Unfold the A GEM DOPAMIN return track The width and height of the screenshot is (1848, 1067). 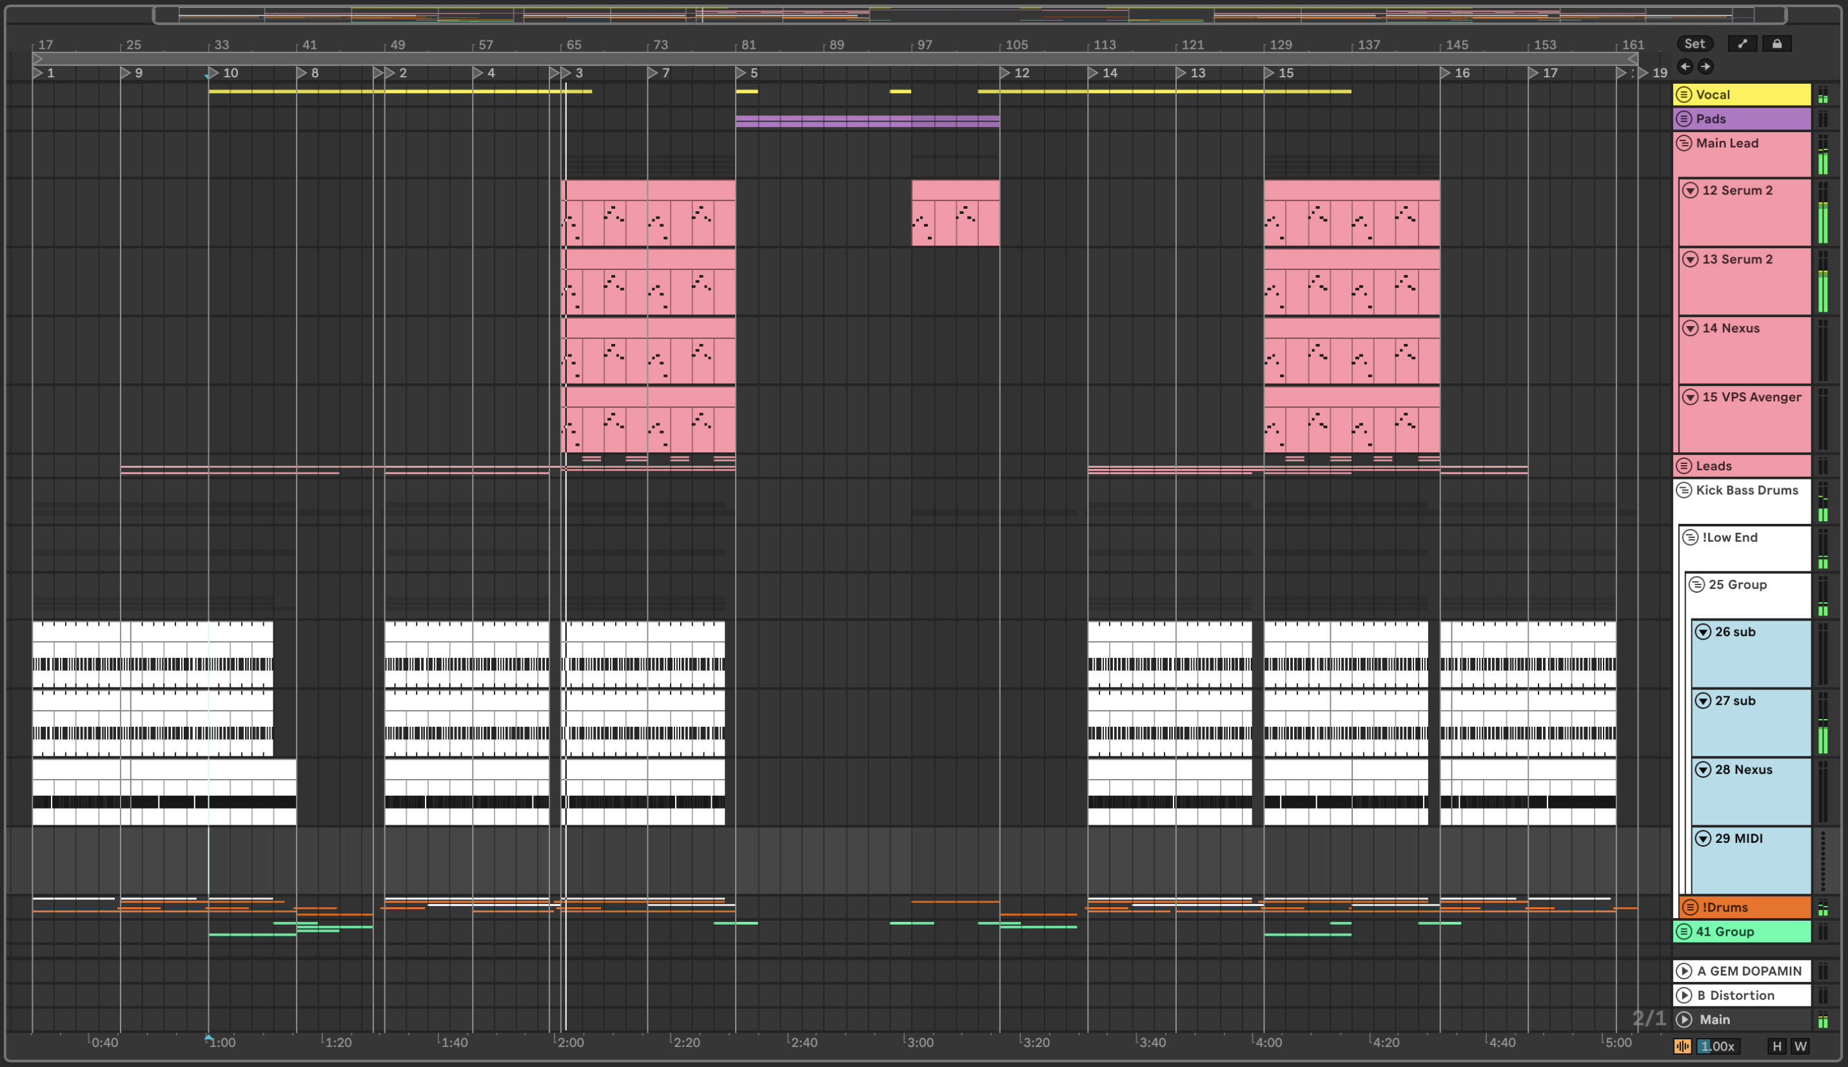pyautogui.click(x=1684, y=971)
